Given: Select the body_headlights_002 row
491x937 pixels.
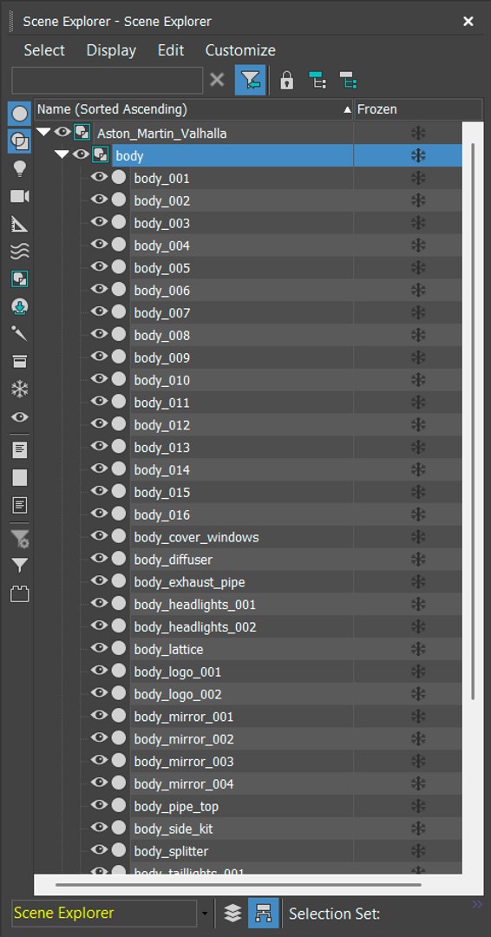Looking at the screenshot, I should (297, 627).
